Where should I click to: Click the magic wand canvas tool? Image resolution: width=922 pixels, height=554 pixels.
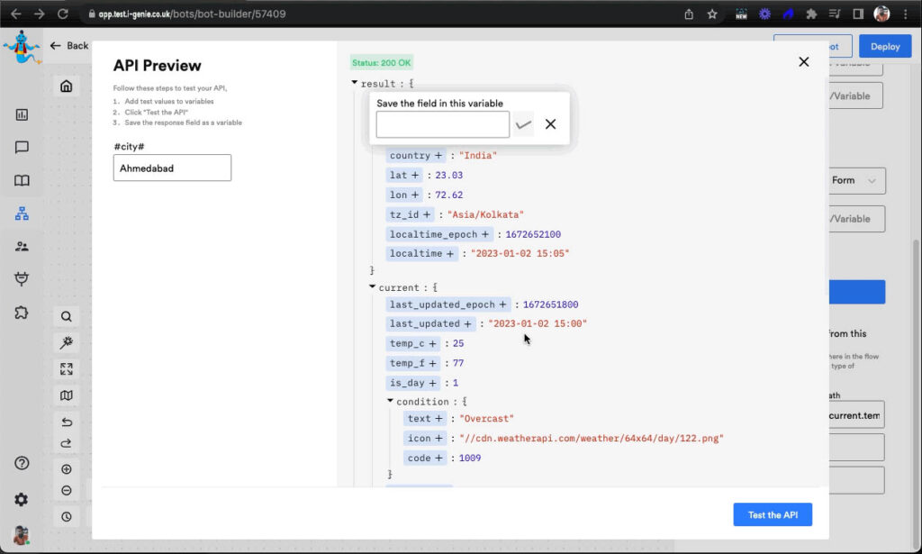(67, 342)
